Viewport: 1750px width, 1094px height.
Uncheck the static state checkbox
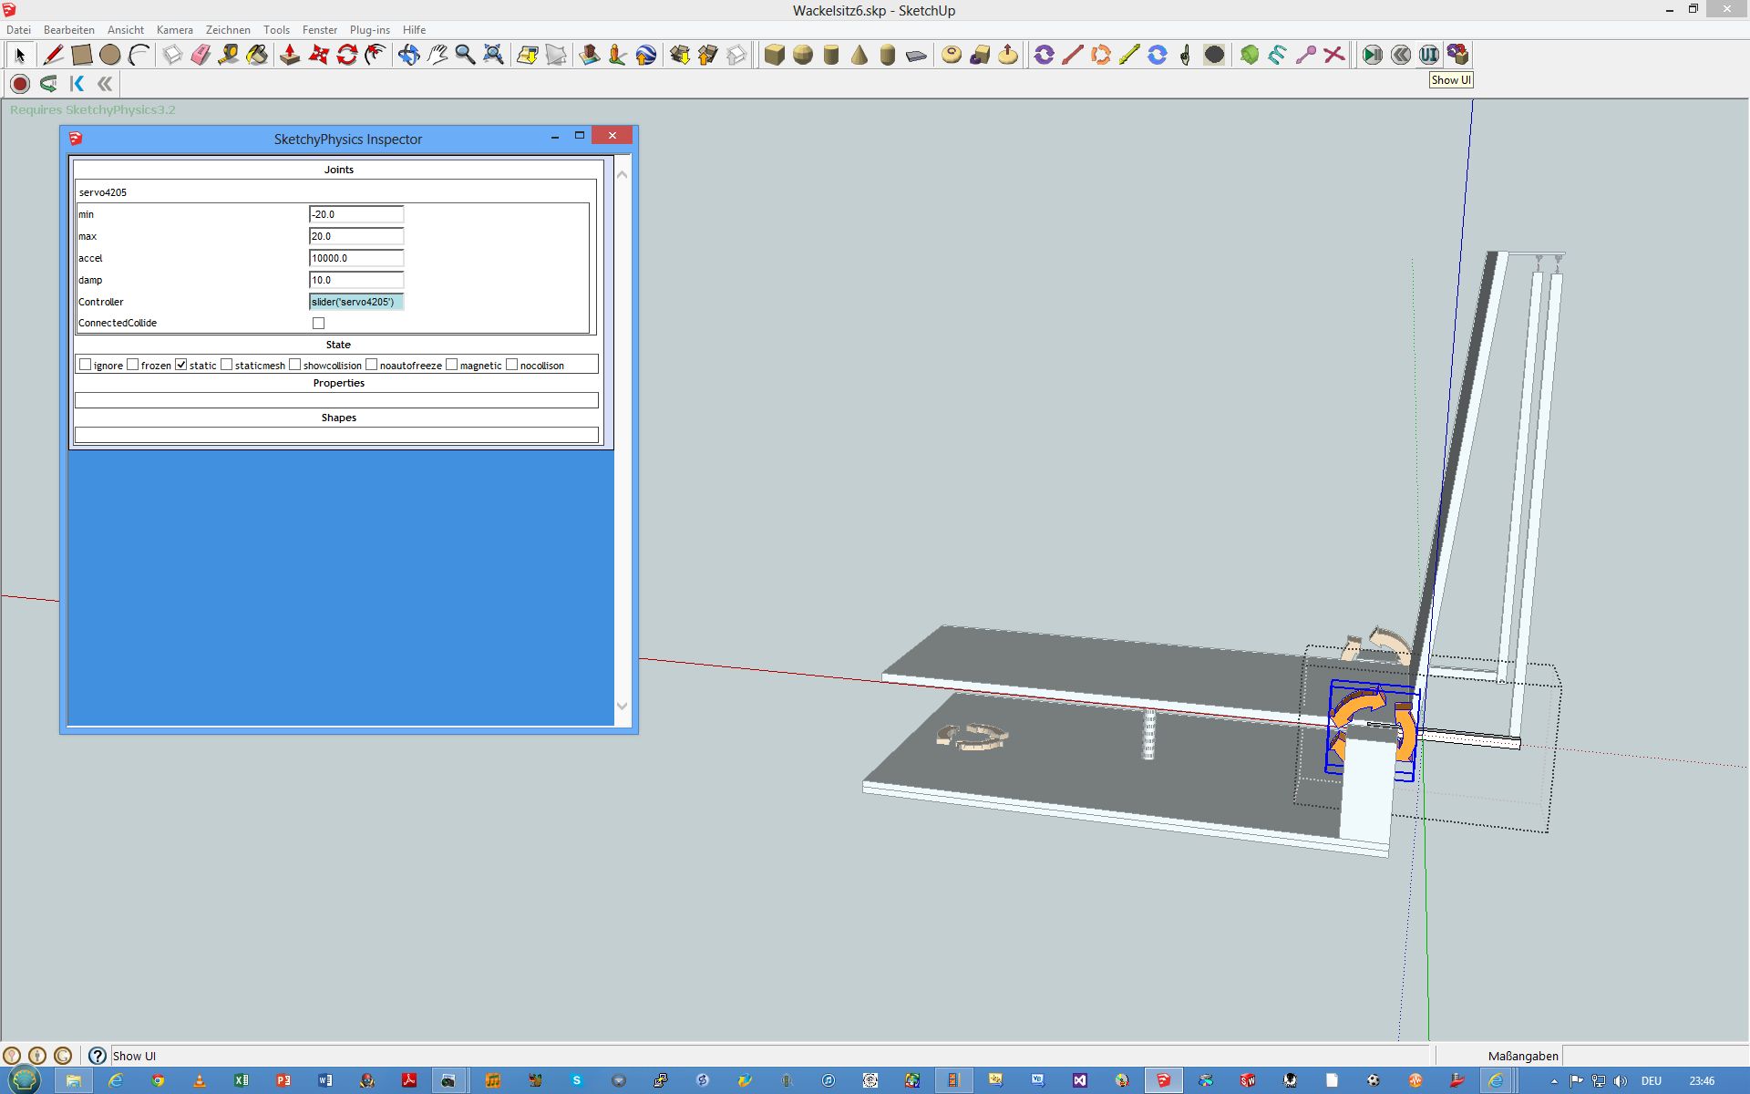pos(181,365)
